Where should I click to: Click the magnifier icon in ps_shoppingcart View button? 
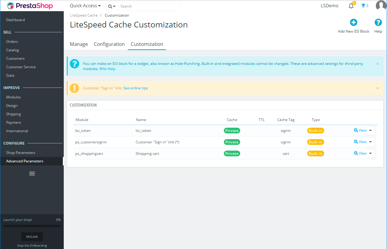point(356,153)
